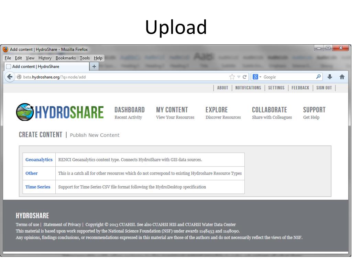Choose the Geoanalytics content type
Viewport: 352px width, 264px height.
pos(39,159)
